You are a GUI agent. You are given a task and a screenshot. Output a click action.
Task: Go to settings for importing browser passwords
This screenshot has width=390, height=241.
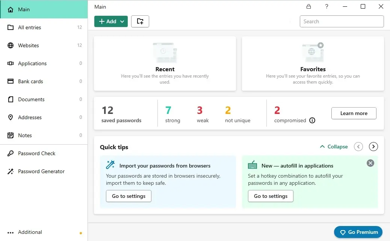click(128, 196)
